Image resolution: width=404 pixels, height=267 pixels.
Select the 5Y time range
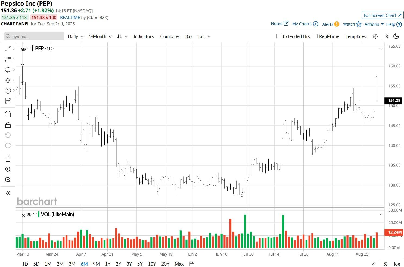[140, 264]
